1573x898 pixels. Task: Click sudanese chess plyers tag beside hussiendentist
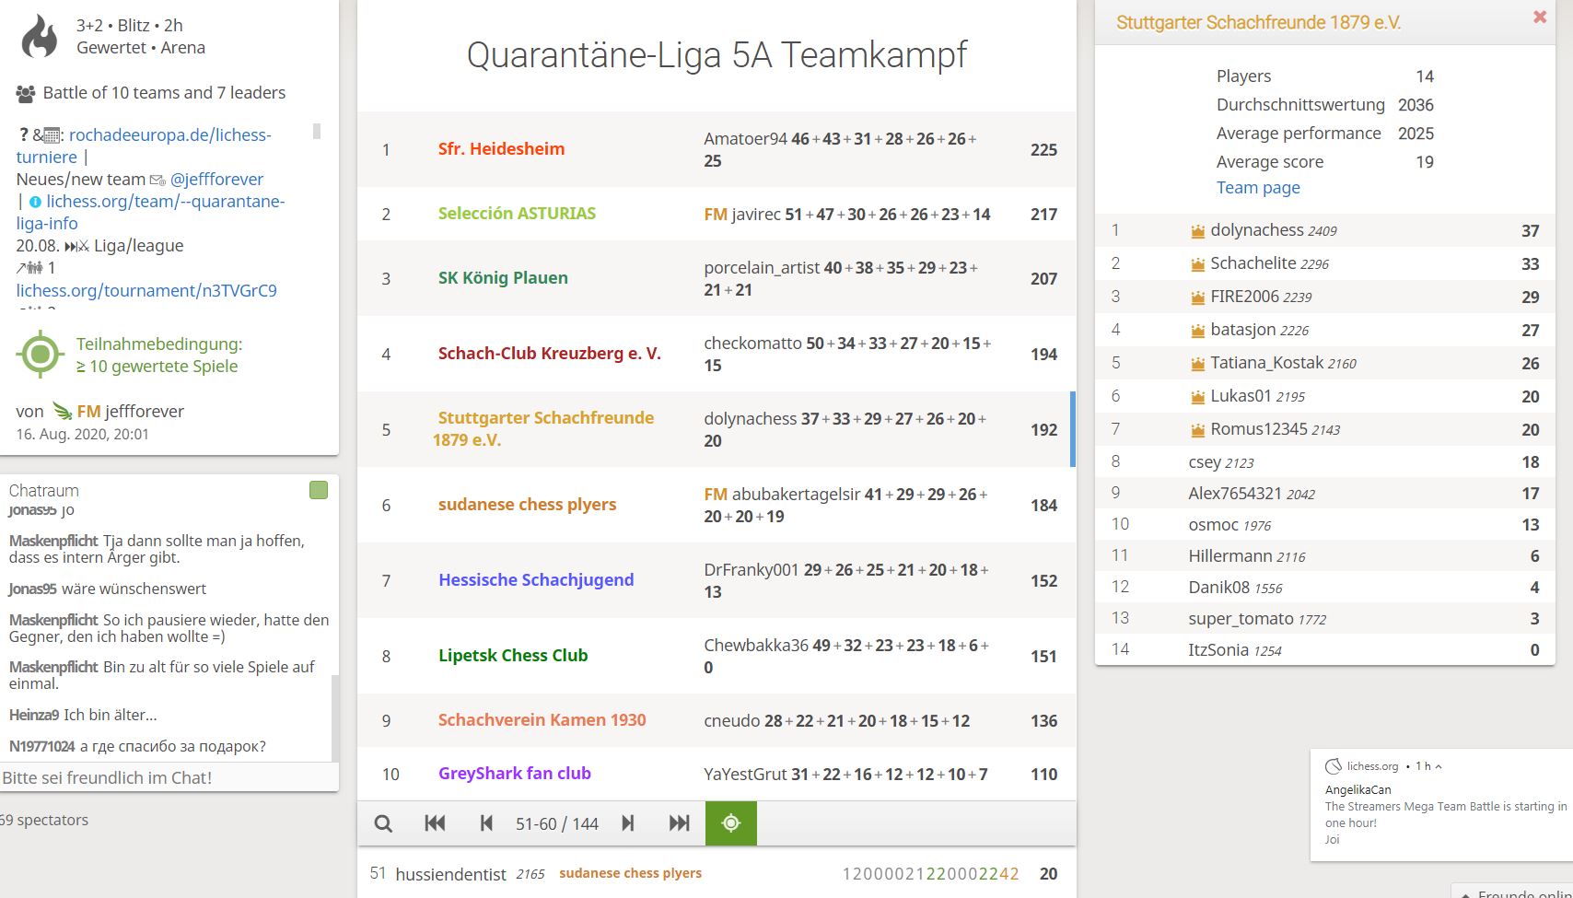[x=630, y=873]
